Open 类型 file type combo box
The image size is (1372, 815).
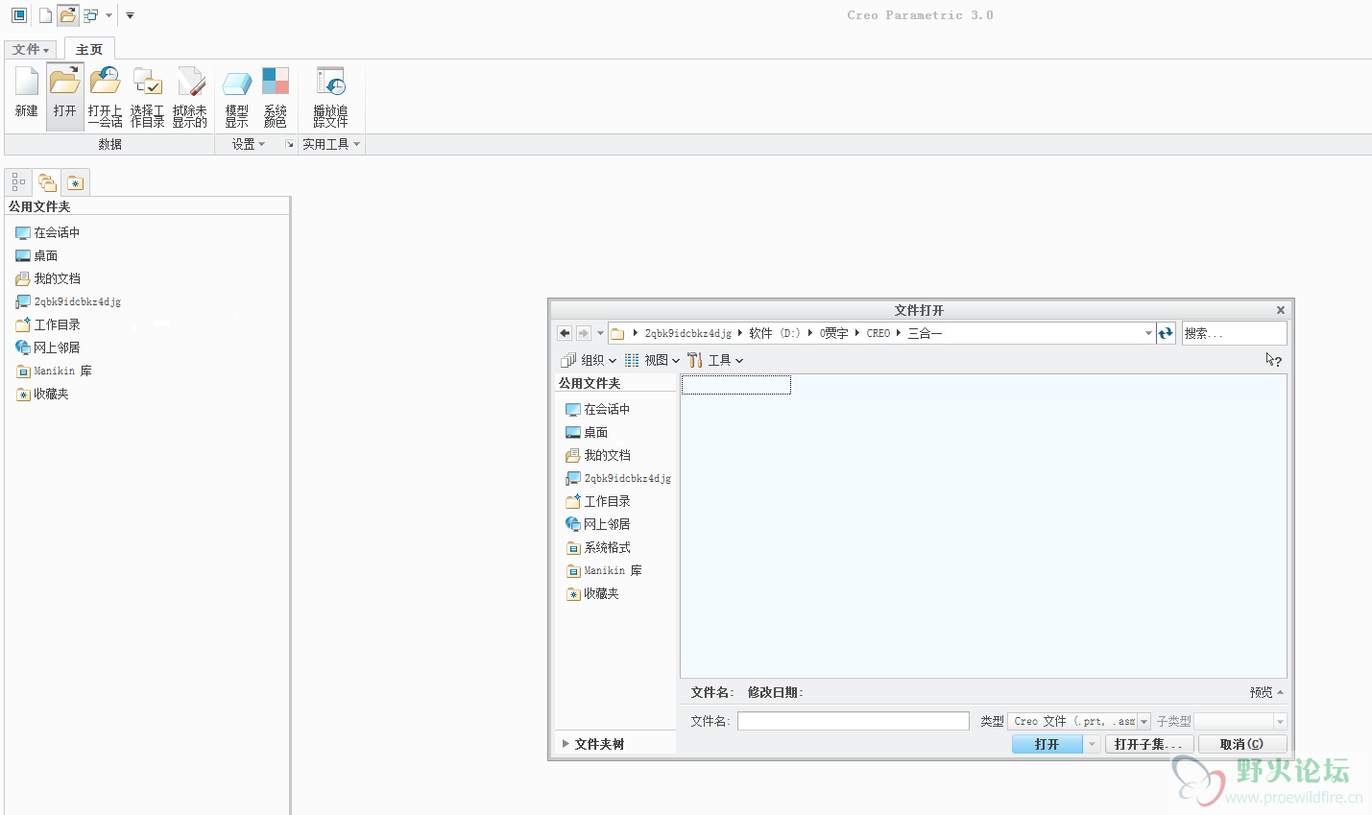tap(1080, 721)
